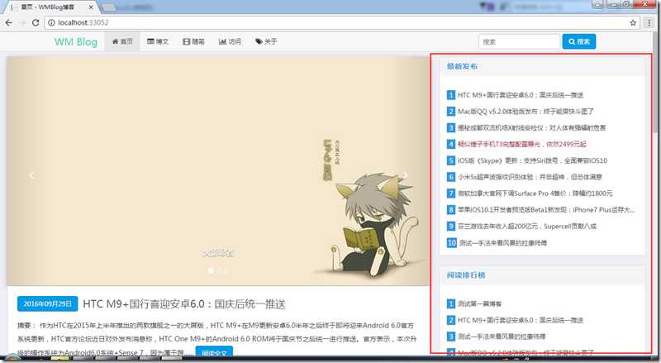Image resolution: width=661 pixels, height=363 pixels.
Task: Bookmark this page with the star icon
Action: pyautogui.click(x=633, y=23)
